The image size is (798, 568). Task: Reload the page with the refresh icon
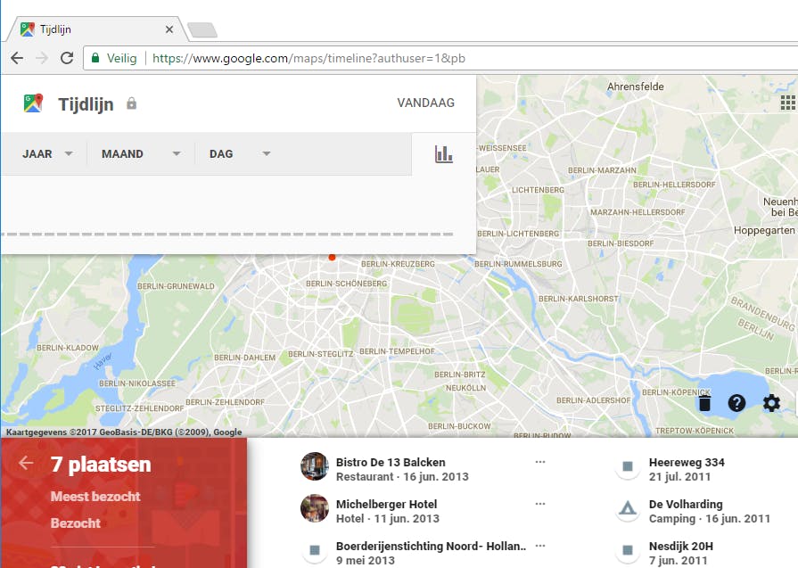point(67,58)
